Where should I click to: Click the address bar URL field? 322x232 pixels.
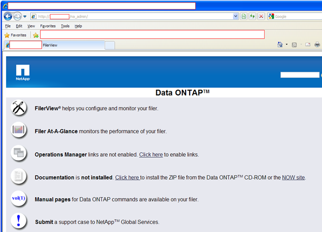tap(135, 17)
